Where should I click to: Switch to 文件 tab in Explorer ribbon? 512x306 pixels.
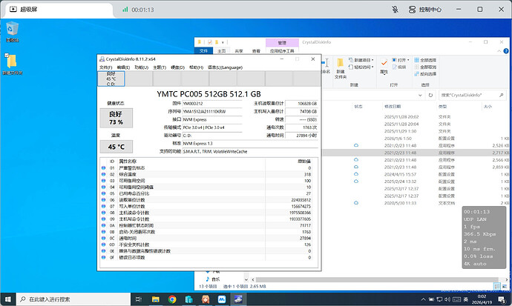(204, 51)
